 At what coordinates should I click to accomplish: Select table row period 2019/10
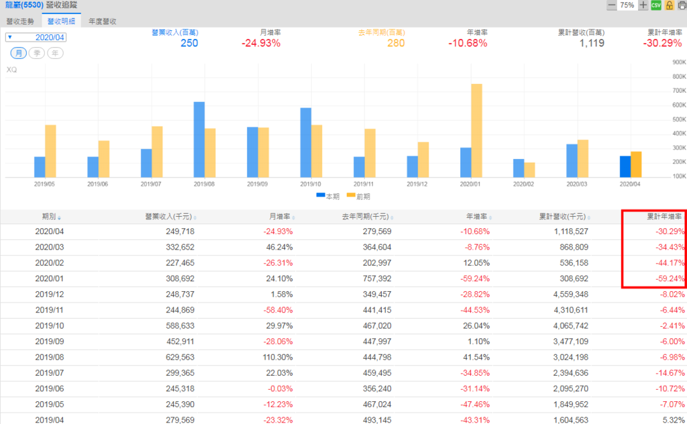[x=50, y=326]
